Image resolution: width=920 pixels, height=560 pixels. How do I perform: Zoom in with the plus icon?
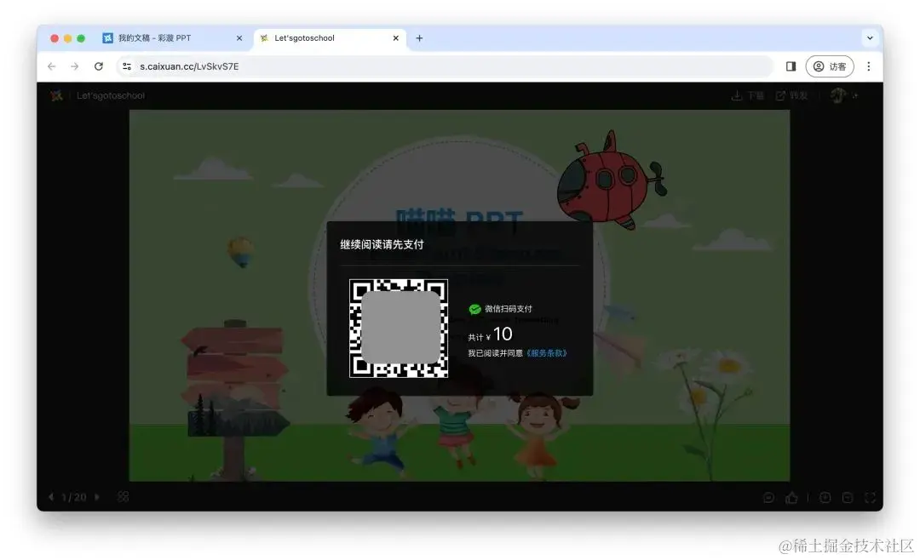coord(825,498)
